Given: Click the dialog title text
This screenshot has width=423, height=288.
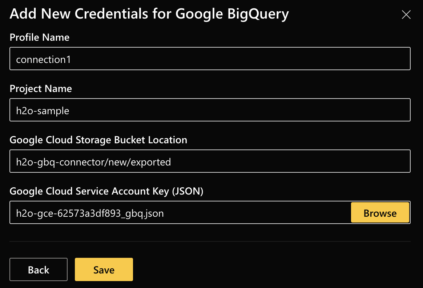Looking at the screenshot, I should pos(150,14).
